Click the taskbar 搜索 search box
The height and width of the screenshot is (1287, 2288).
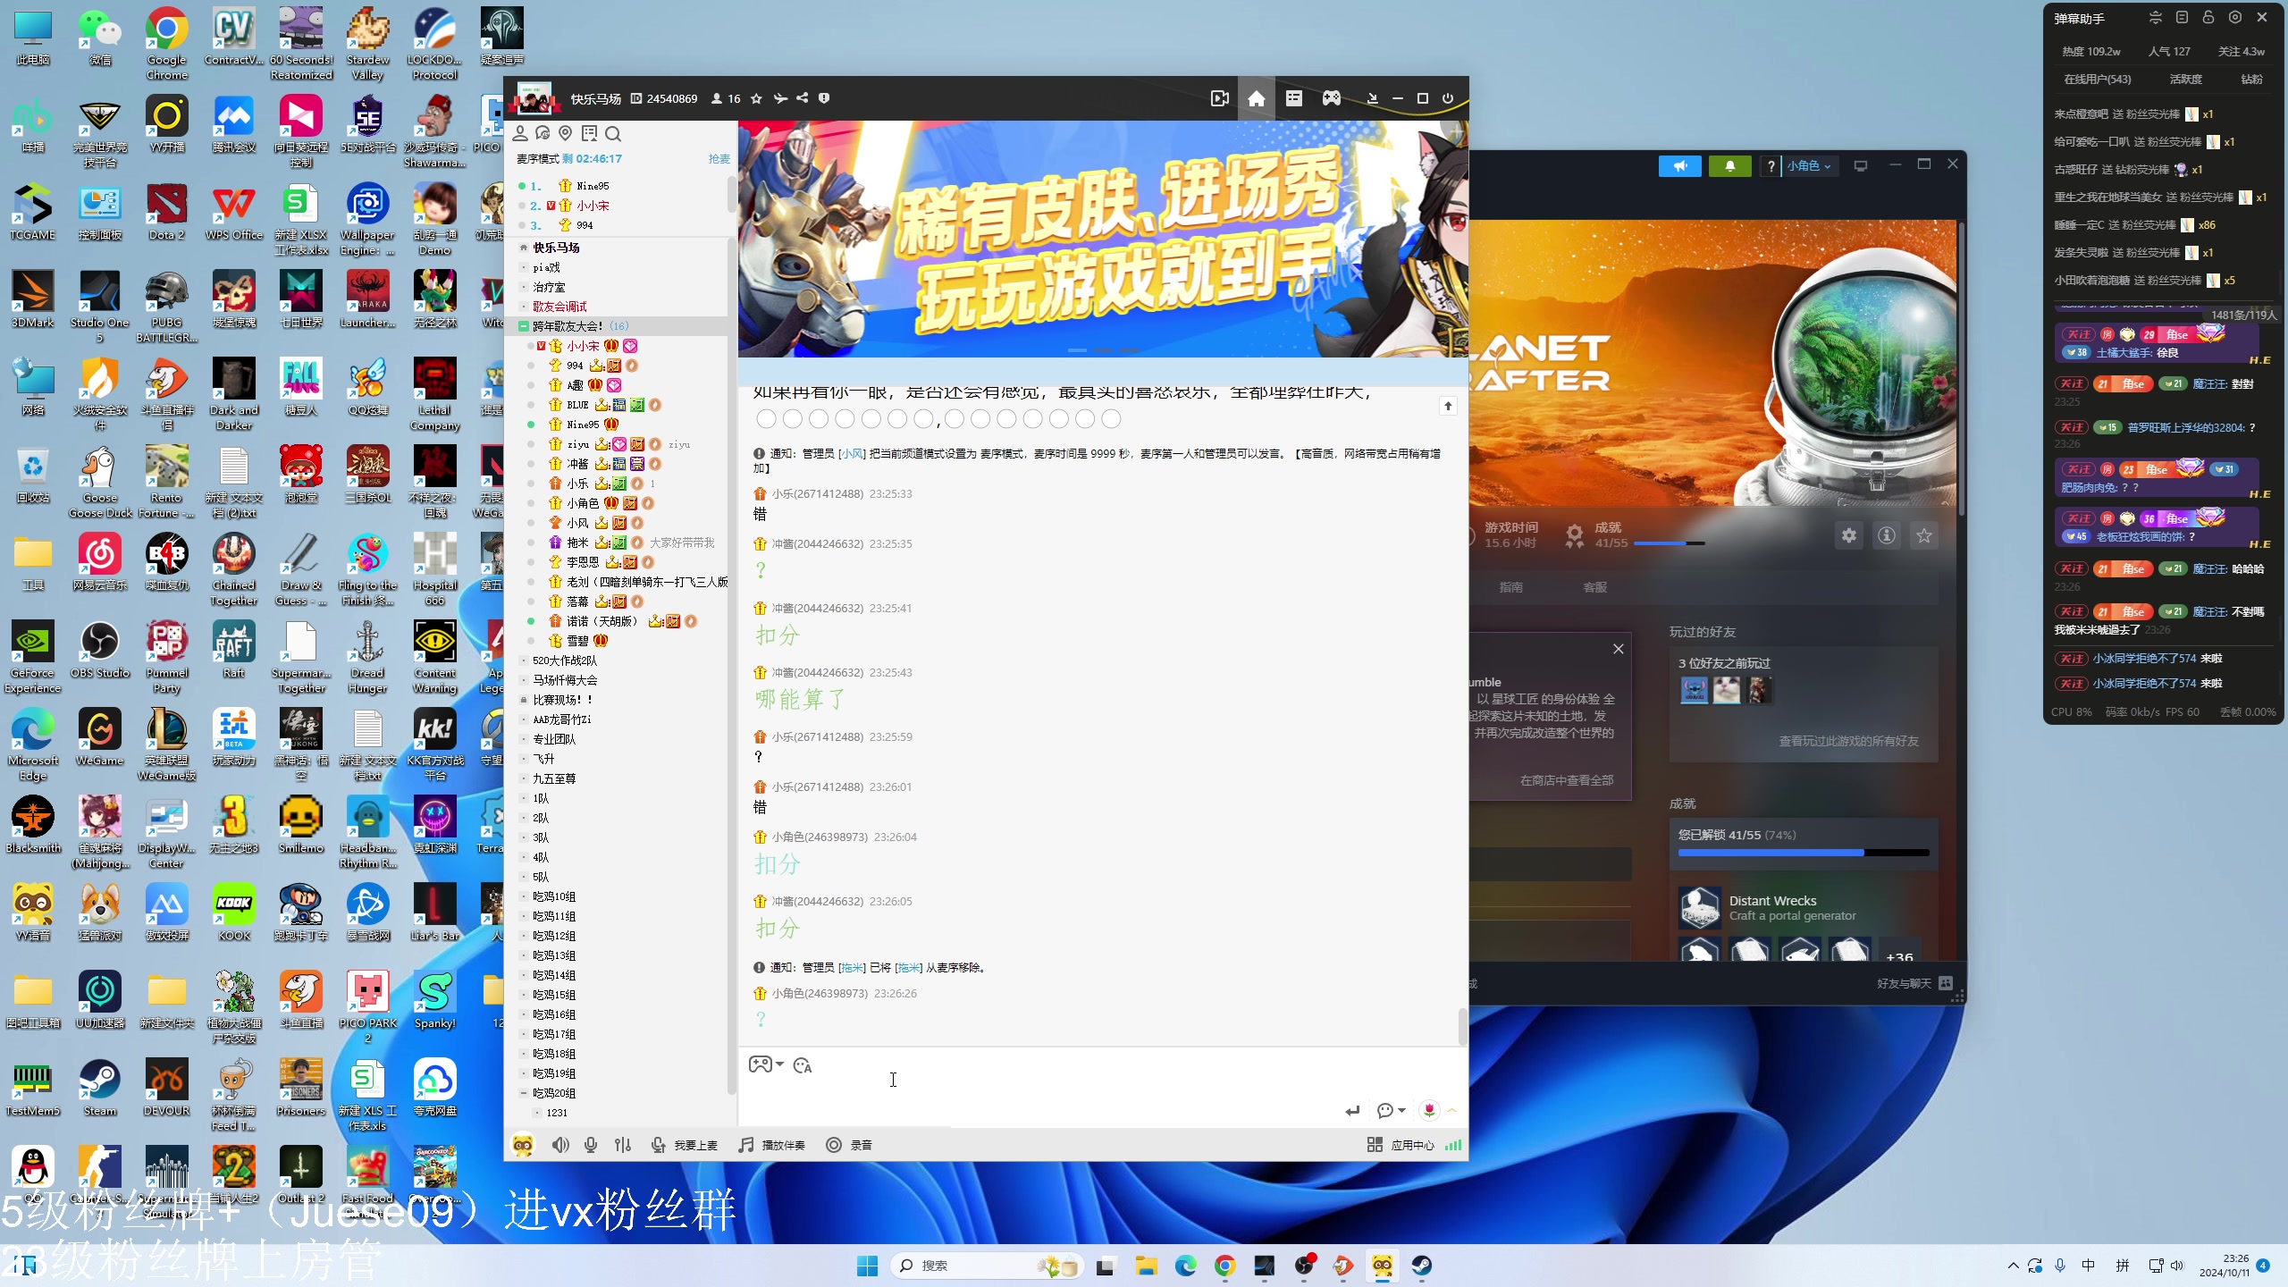tap(987, 1266)
